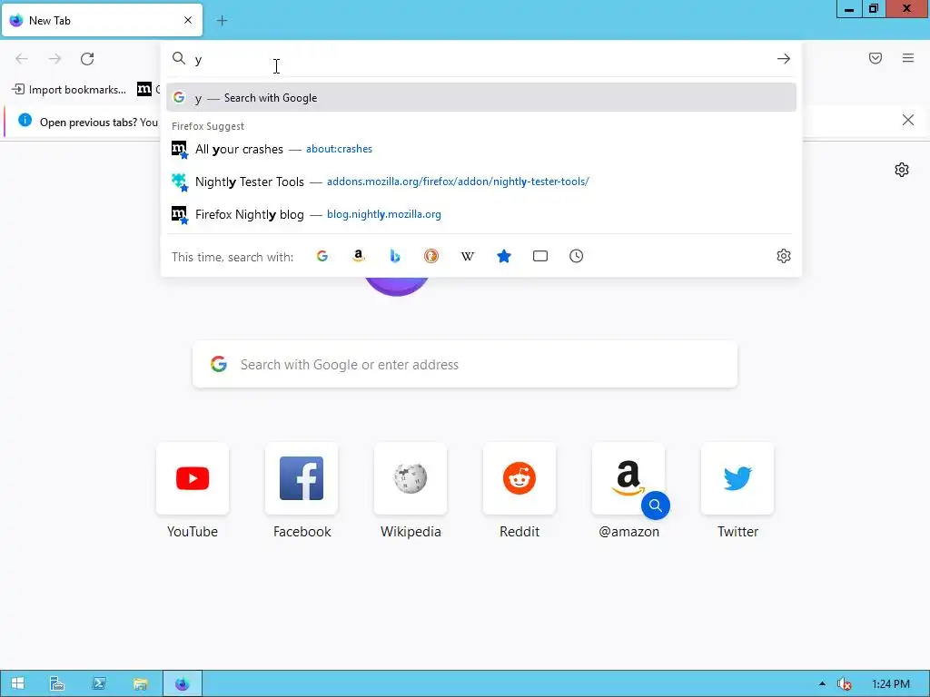This screenshot has width=930, height=697.
Task: Search in bookmarks star icon
Action: point(504,256)
